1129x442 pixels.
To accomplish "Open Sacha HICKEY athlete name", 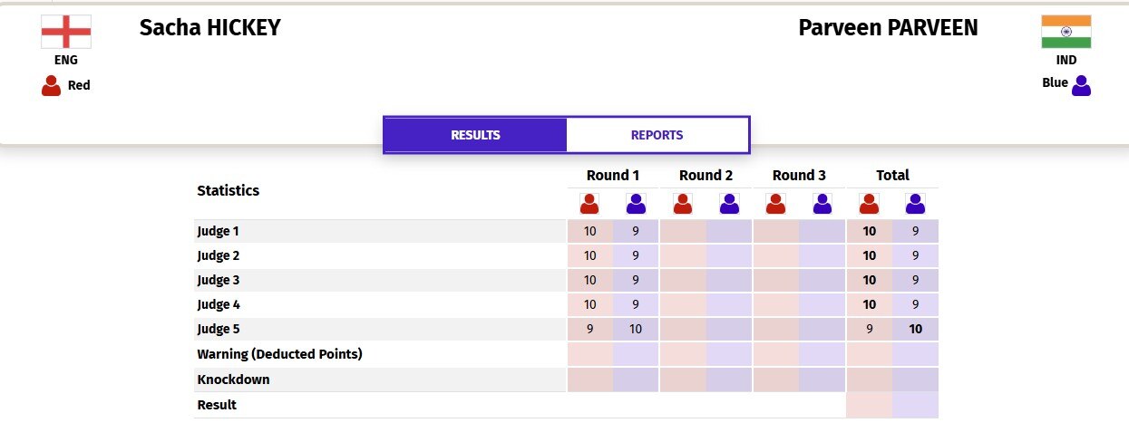I will point(210,28).
